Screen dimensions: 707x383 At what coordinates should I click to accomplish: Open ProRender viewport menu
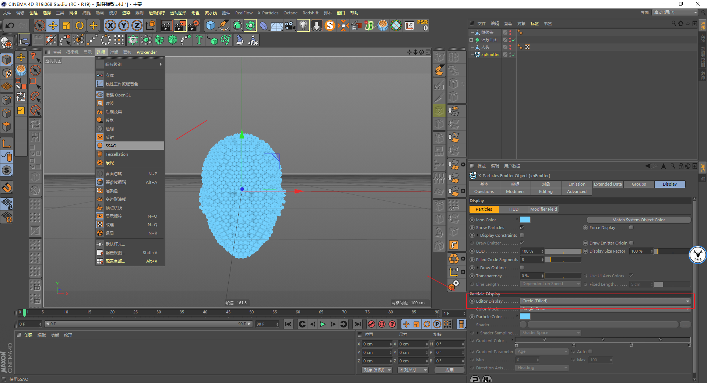[147, 52]
